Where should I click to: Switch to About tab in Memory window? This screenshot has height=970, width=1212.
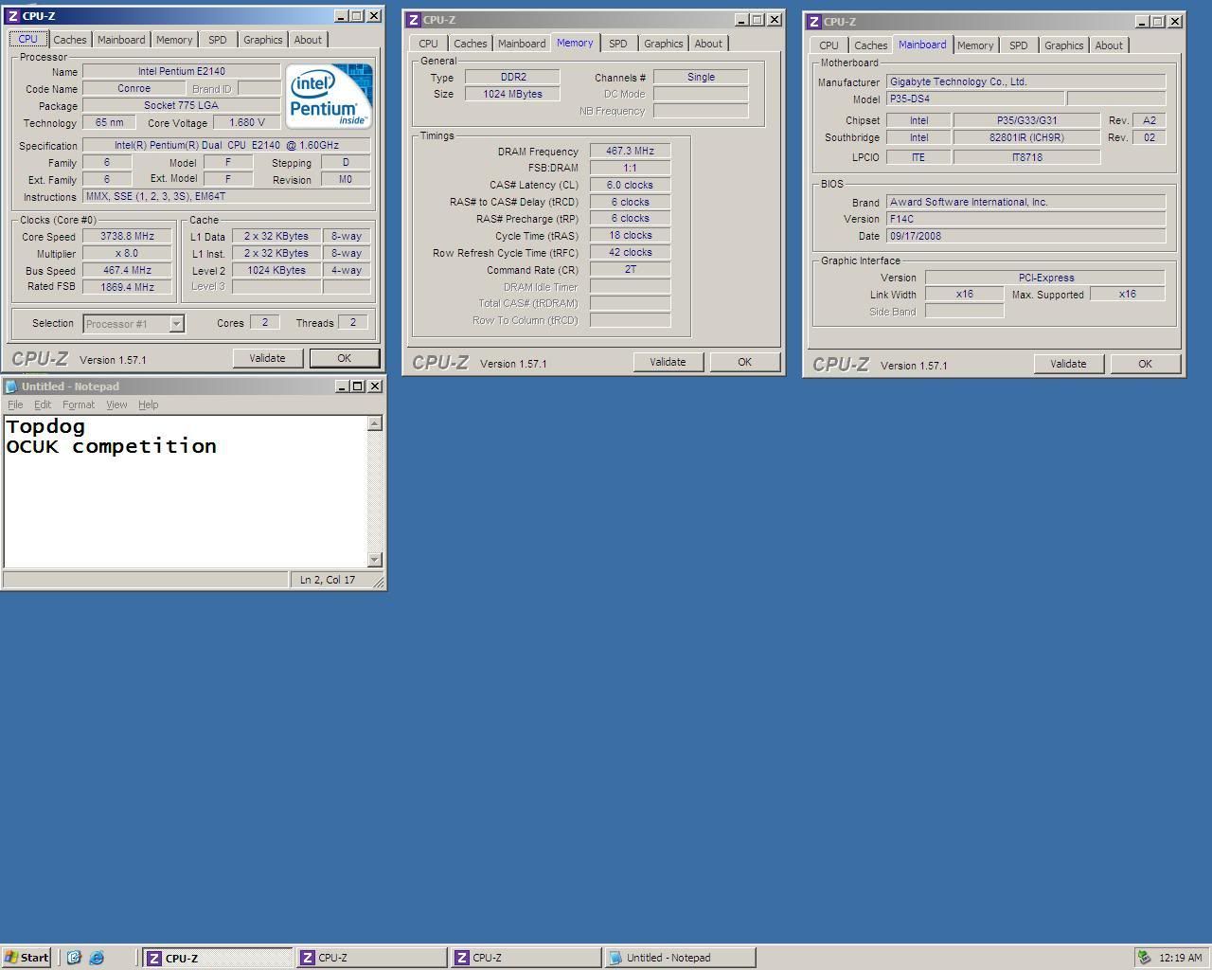point(708,44)
